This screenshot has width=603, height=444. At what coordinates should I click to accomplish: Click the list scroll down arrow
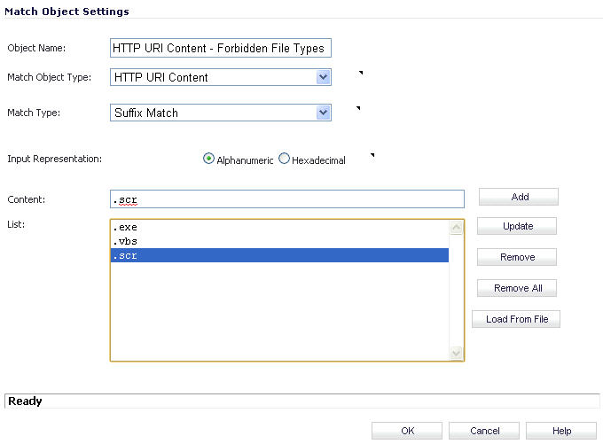[456, 353]
